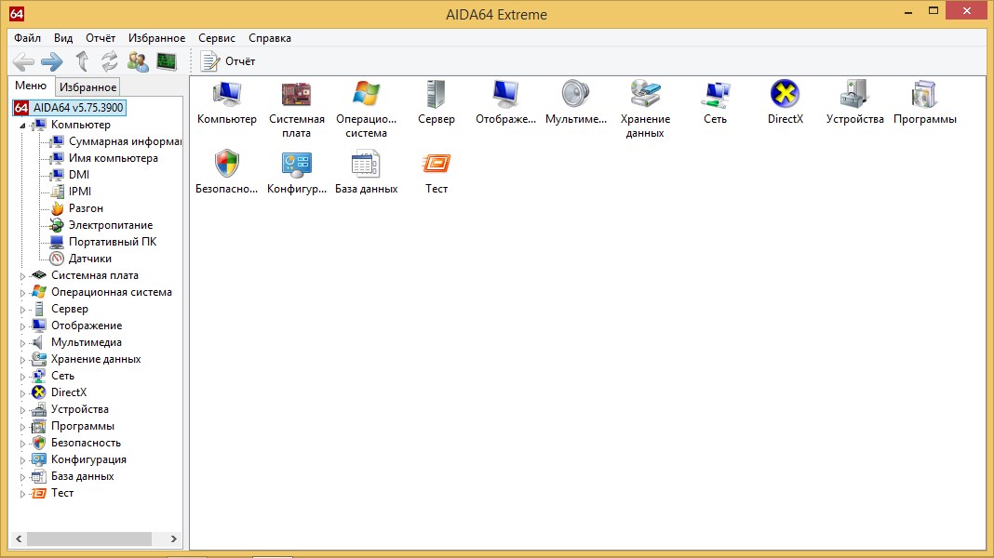Expand the Хранение данных tree node
Image resolution: width=994 pixels, height=558 pixels.
[x=23, y=360]
